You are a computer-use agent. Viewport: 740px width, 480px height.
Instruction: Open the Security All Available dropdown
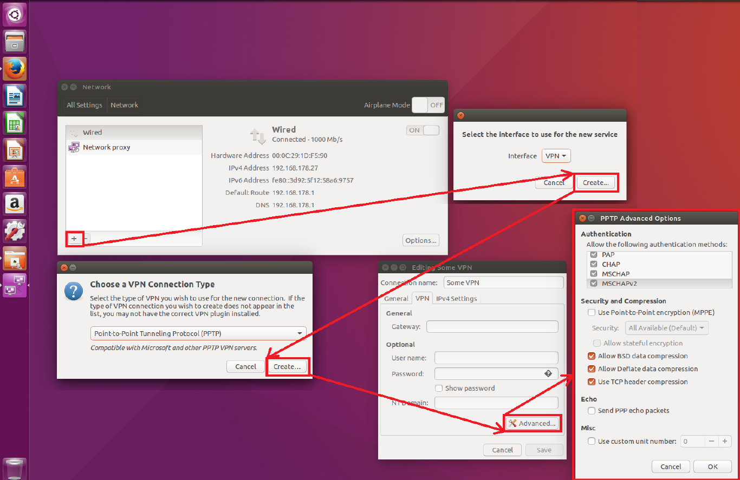[x=666, y=328]
